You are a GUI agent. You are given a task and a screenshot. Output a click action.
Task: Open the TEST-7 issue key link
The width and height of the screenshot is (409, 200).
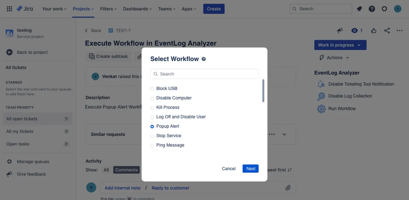[123, 31]
